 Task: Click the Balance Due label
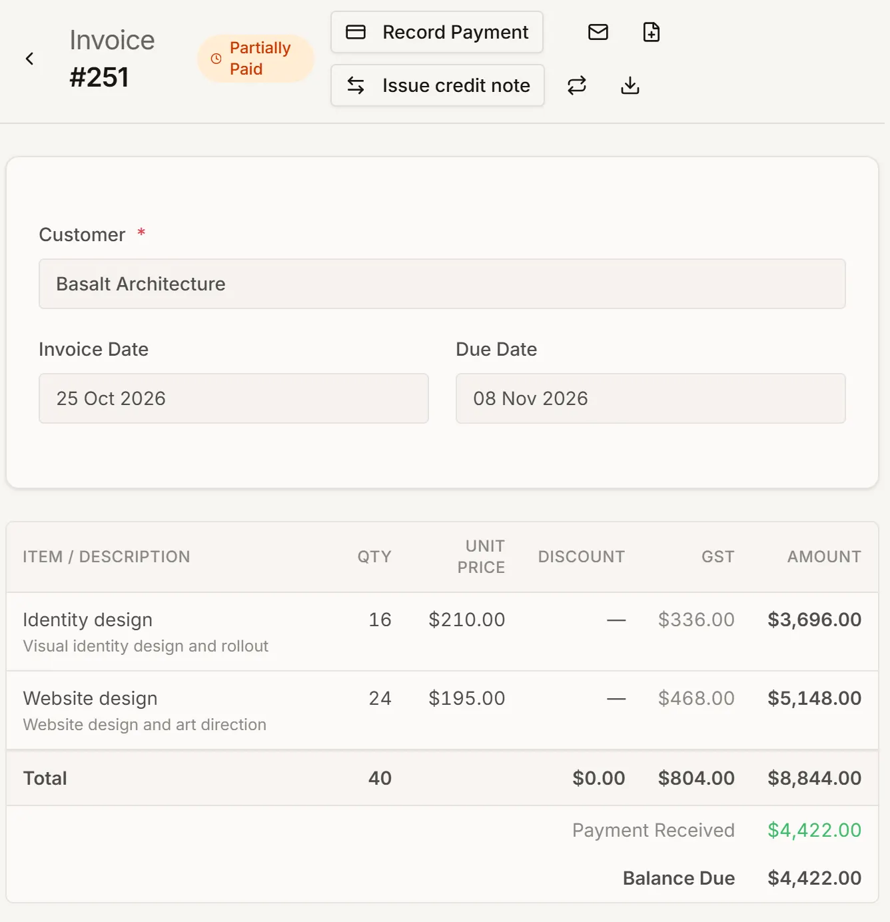click(679, 878)
